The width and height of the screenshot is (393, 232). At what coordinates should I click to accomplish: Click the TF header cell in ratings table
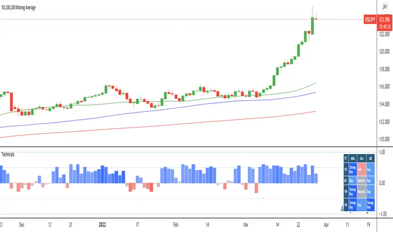point(346,158)
